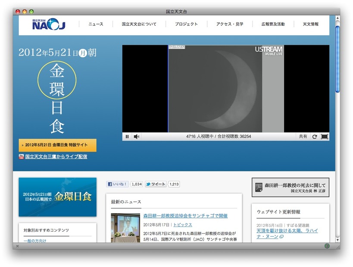
Task: Open the 国立天文台について menu
Action: point(139,24)
